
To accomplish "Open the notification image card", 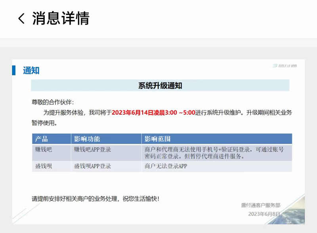I will click(158, 142).
